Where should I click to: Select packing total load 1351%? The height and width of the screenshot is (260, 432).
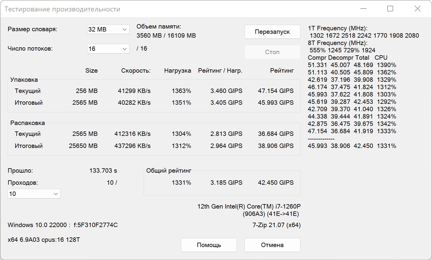click(x=181, y=103)
